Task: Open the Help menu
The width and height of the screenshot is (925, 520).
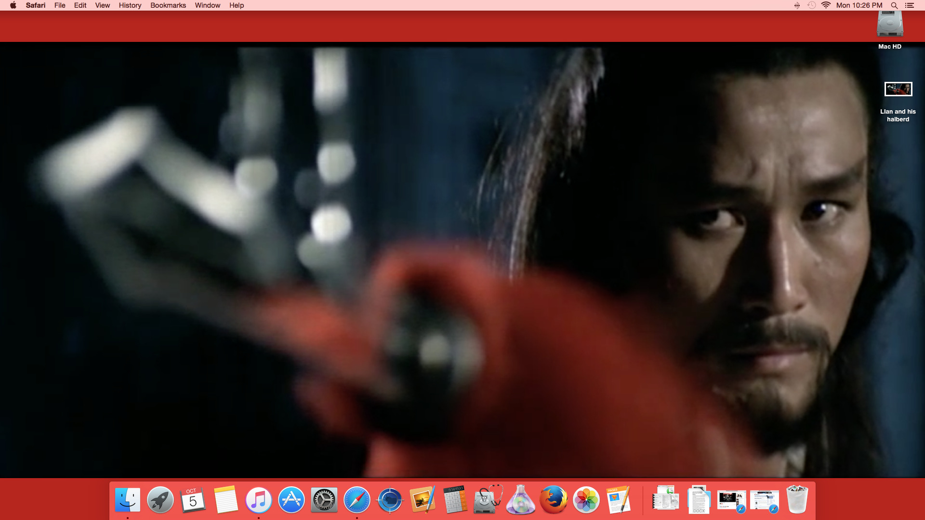Action: point(237,5)
